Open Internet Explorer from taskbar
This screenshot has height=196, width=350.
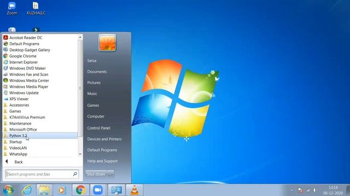(27, 190)
